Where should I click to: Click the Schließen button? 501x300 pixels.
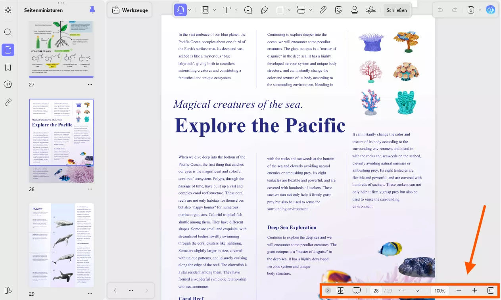[397, 10]
